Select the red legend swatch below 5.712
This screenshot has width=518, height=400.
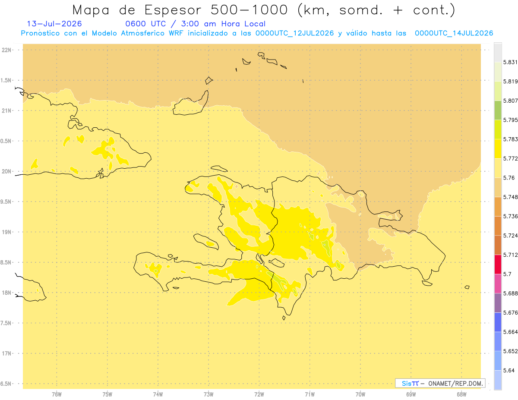[x=498, y=264]
